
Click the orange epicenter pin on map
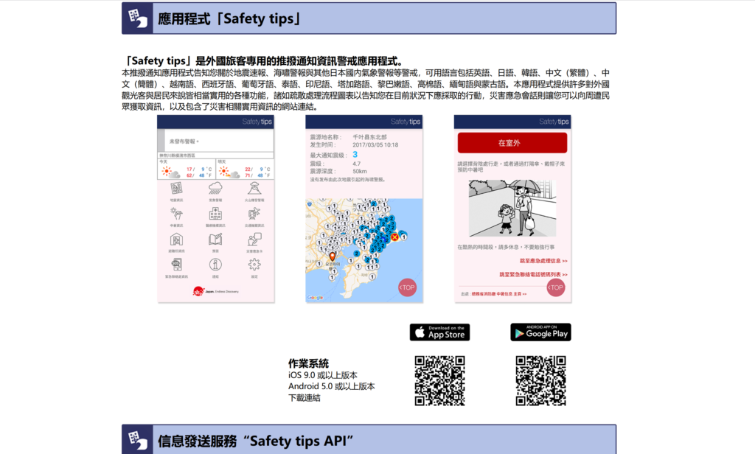[x=333, y=256]
